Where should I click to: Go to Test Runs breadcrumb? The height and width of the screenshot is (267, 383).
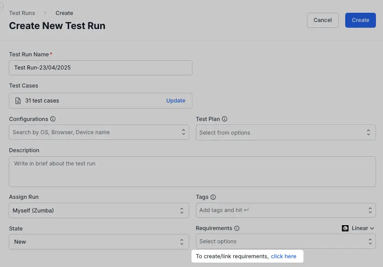pos(22,13)
